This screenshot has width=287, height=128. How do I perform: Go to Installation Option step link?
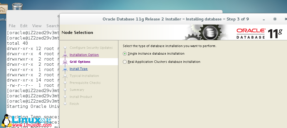84,55
